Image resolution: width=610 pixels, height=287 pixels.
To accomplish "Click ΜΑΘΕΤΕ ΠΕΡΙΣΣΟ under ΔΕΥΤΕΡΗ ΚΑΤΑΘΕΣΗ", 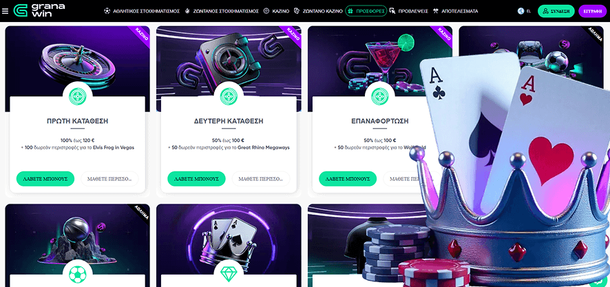I will pos(261,179).
